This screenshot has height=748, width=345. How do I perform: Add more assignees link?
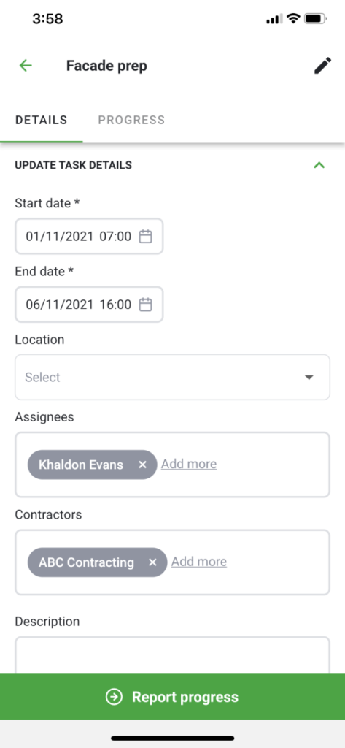[189, 464]
